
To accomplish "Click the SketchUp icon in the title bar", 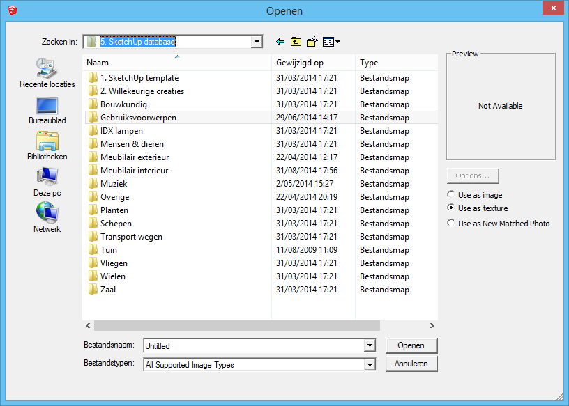I will click(x=13, y=10).
